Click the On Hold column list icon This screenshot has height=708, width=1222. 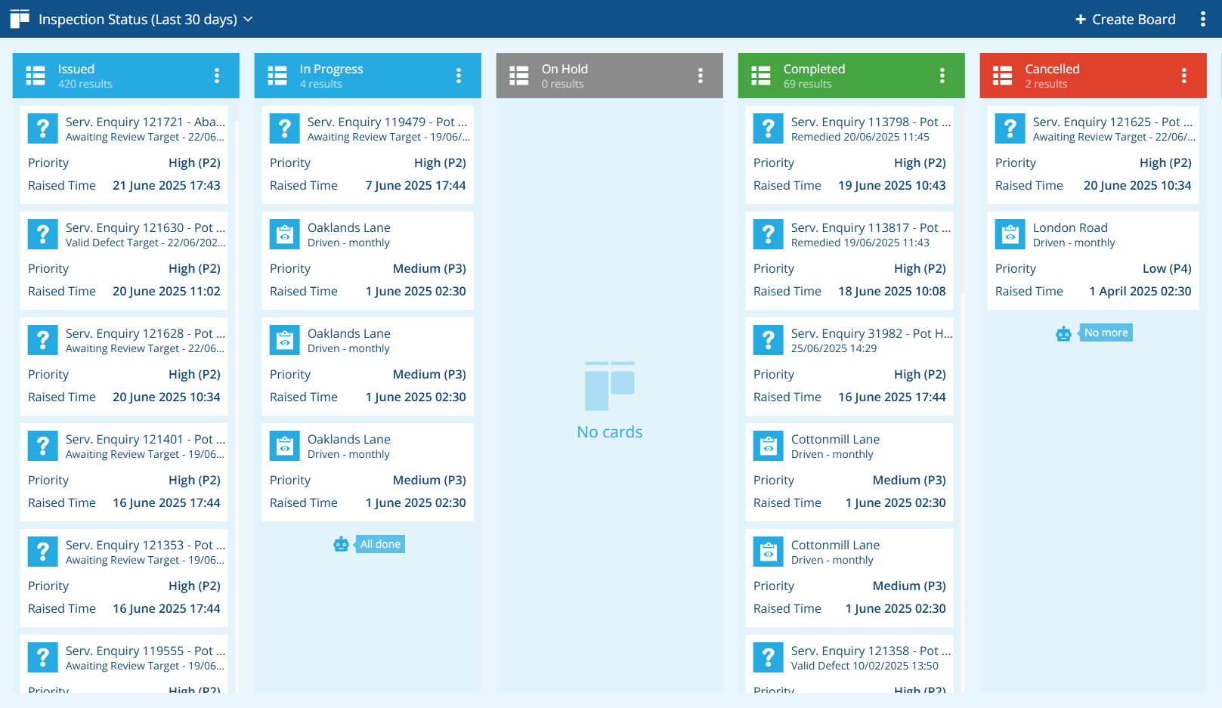519,76
